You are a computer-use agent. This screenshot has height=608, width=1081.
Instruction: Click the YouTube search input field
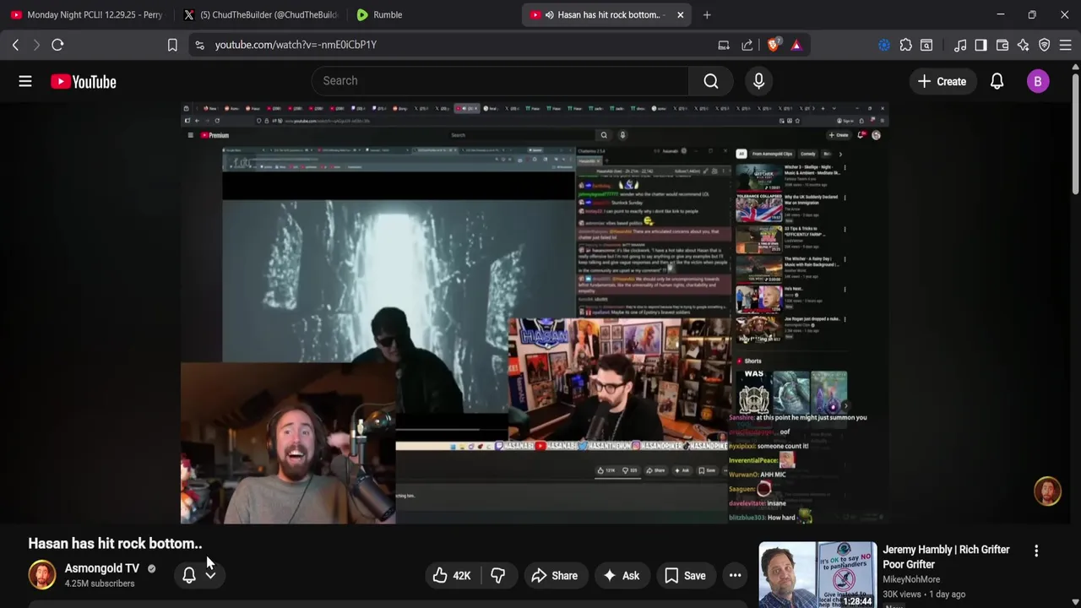[x=500, y=81]
